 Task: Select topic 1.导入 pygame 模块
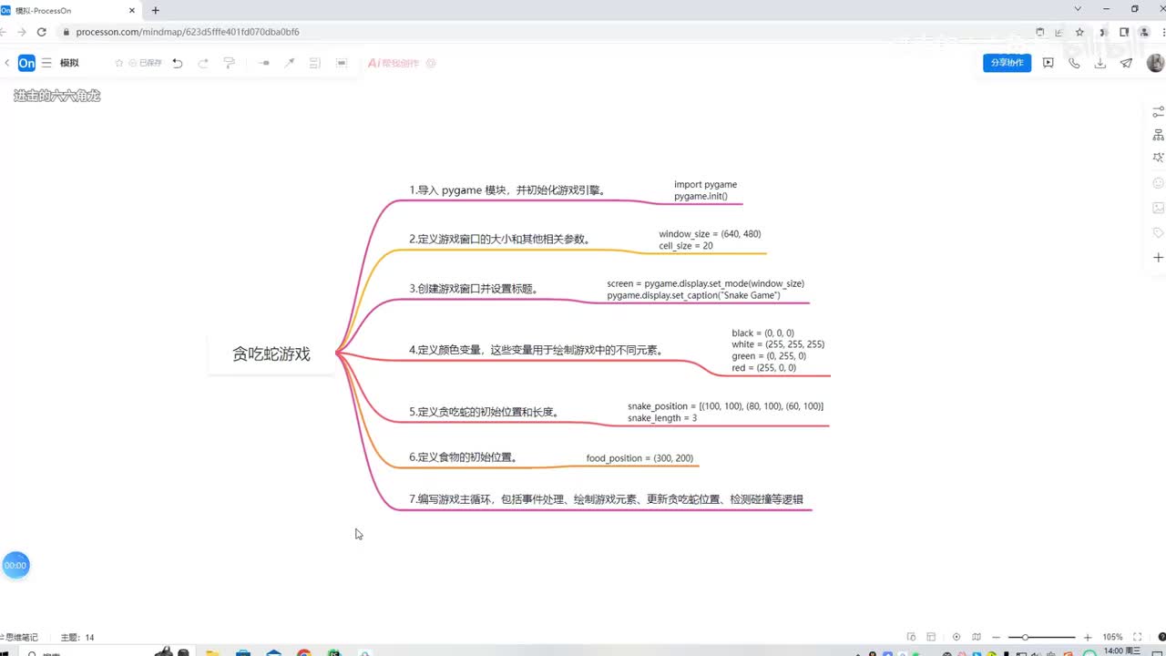(507, 190)
